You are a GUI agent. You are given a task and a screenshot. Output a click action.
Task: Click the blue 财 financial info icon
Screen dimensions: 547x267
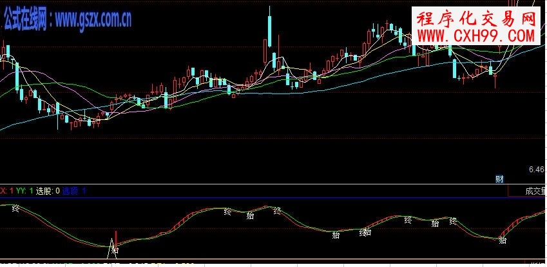point(499,179)
